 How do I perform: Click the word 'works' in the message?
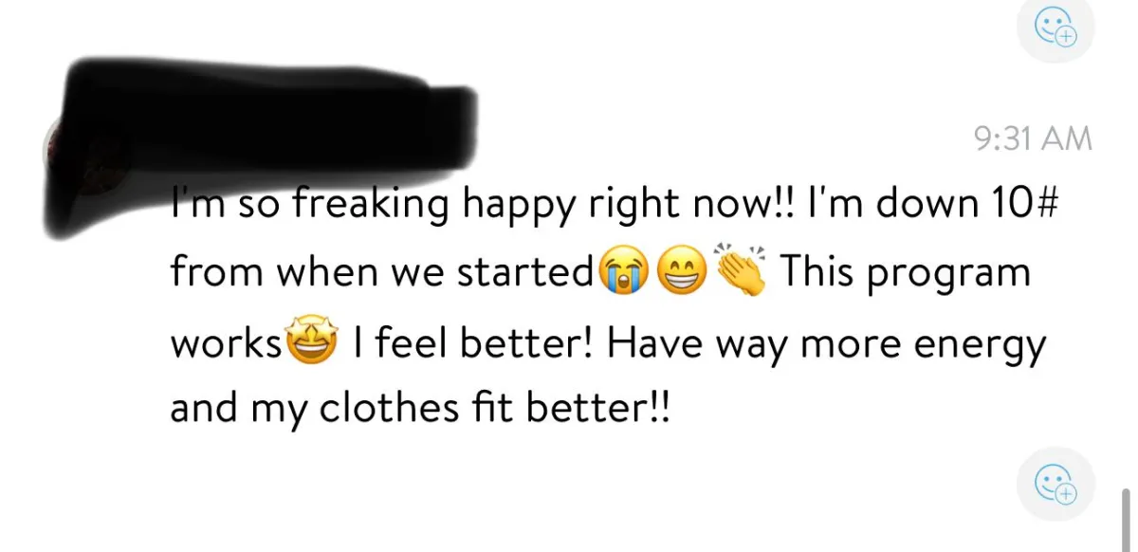(227, 343)
